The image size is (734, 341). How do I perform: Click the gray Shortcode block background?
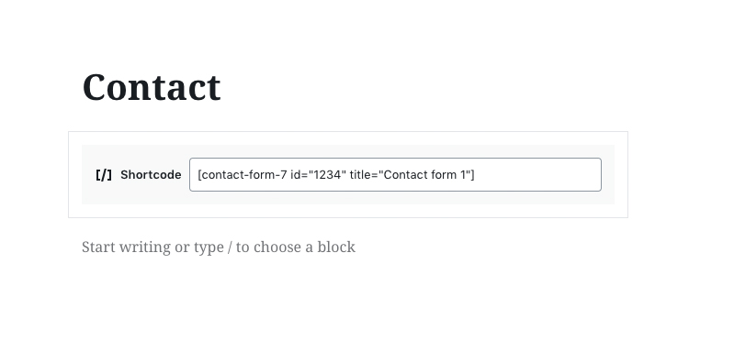(x=348, y=151)
